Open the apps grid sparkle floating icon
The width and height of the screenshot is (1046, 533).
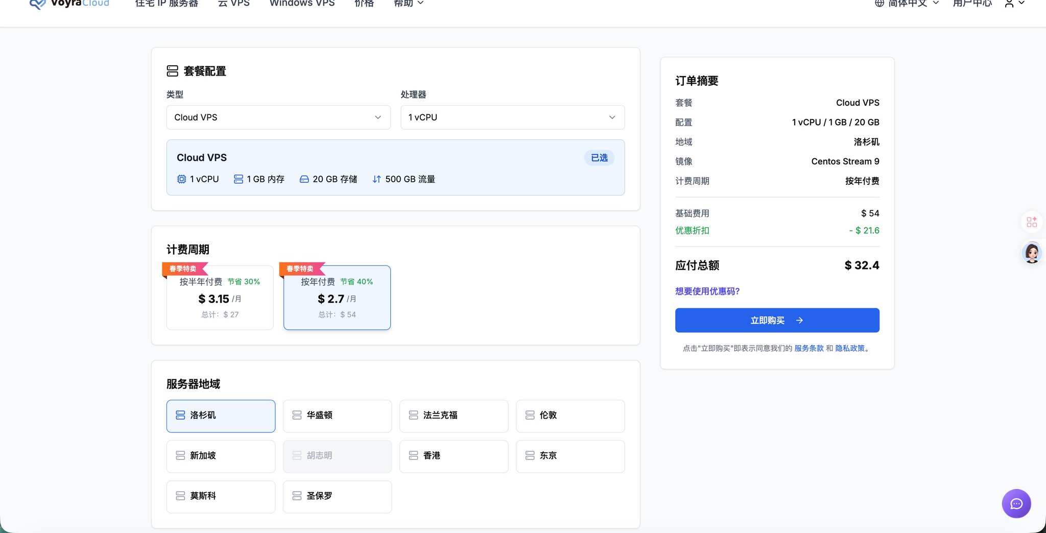[1032, 222]
